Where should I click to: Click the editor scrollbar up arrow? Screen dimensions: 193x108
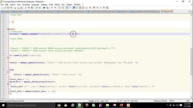tap(191, 15)
